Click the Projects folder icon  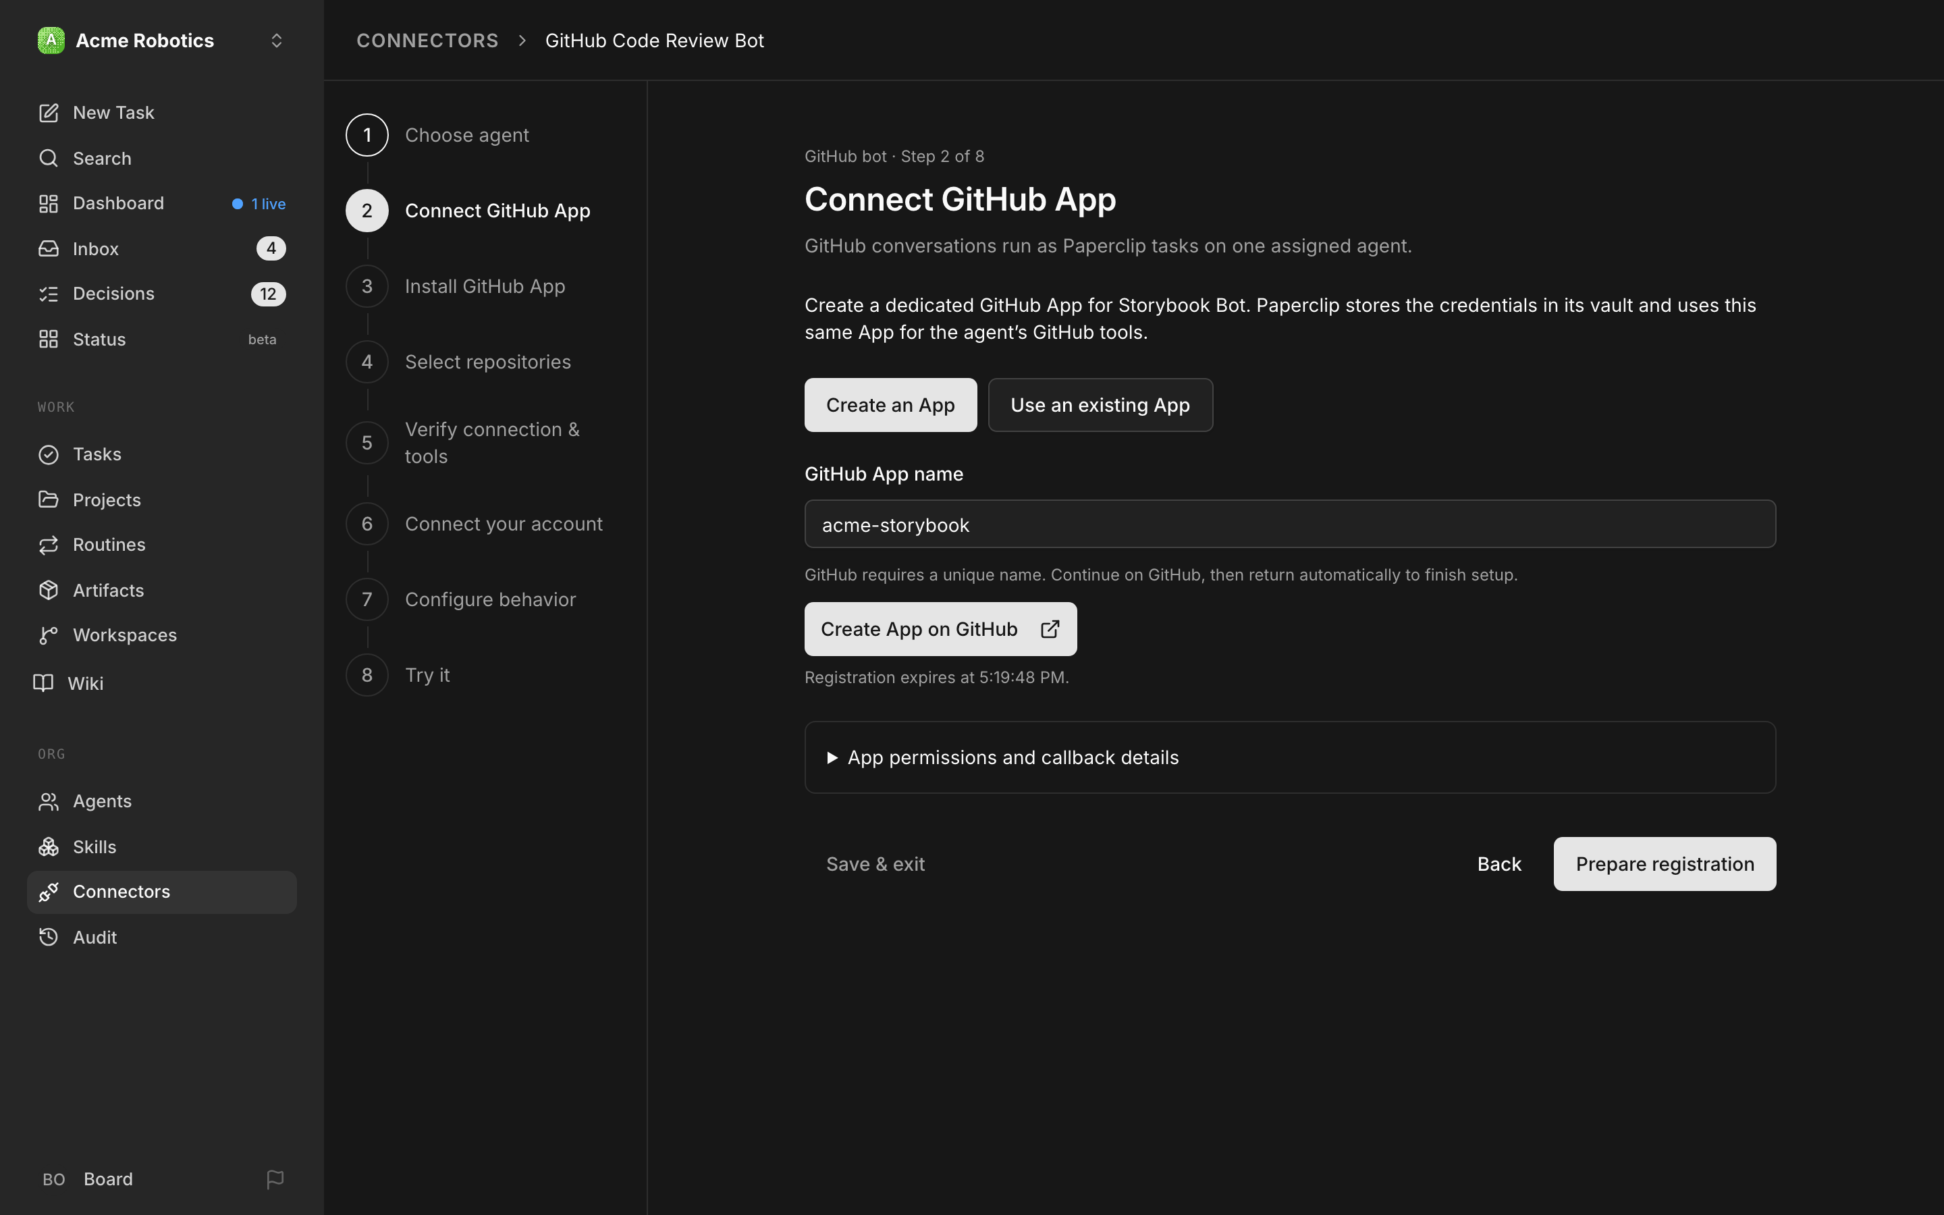click(x=48, y=500)
